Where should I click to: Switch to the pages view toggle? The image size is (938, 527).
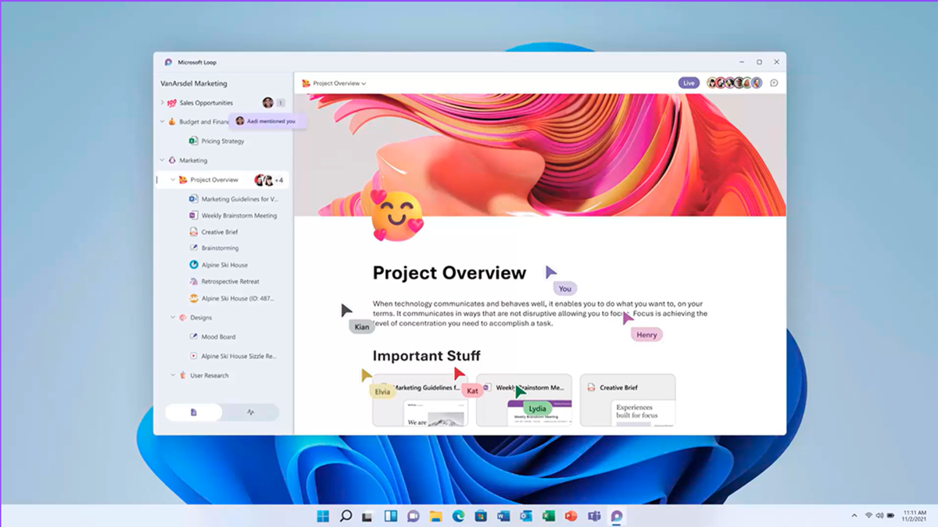pos(194,412)
